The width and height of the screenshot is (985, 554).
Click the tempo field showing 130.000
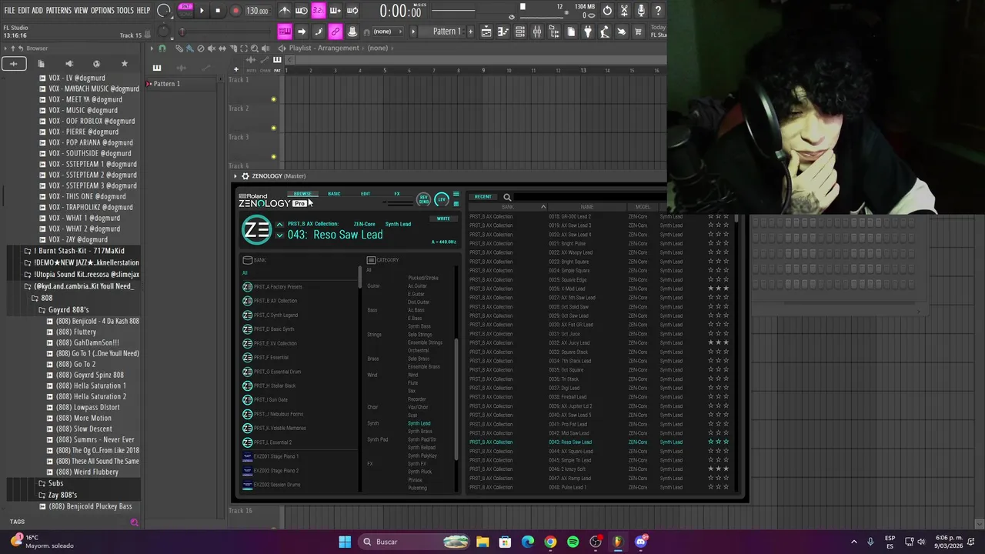(257, 11)
